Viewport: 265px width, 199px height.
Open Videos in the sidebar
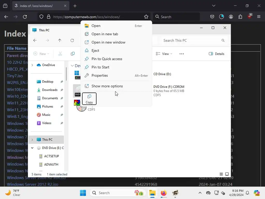click(x=47, y=123)
